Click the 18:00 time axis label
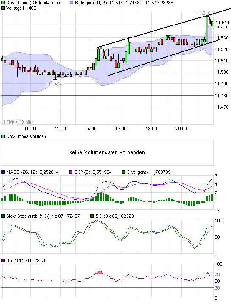The width and height of the screenshot is (231, 307). tap(151, 129)
